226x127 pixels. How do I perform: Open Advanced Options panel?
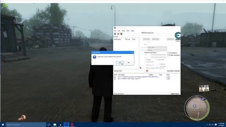(119, 94)
